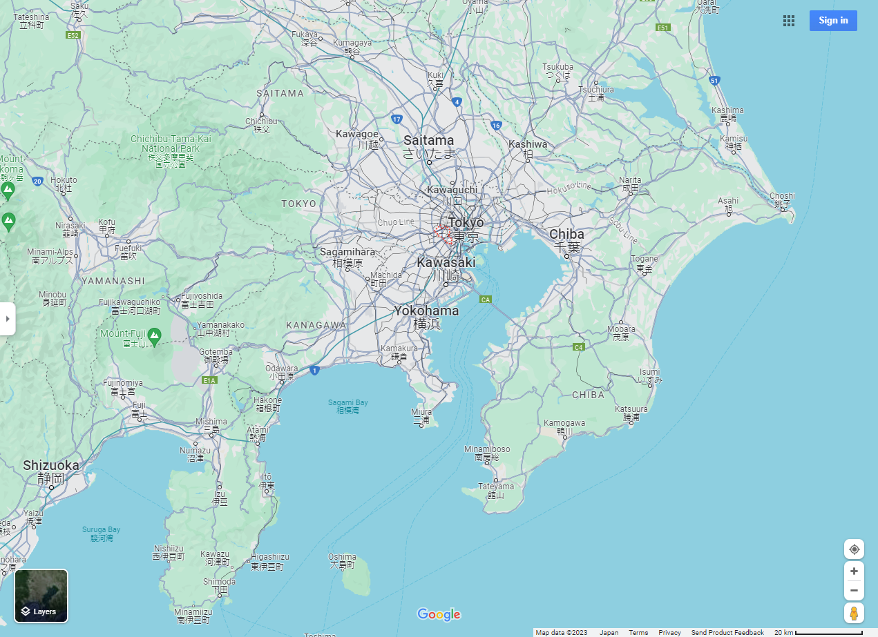Screen dimensions: 878x637
Task: Click the Street View Pegman
Action: tap(854, 613)
